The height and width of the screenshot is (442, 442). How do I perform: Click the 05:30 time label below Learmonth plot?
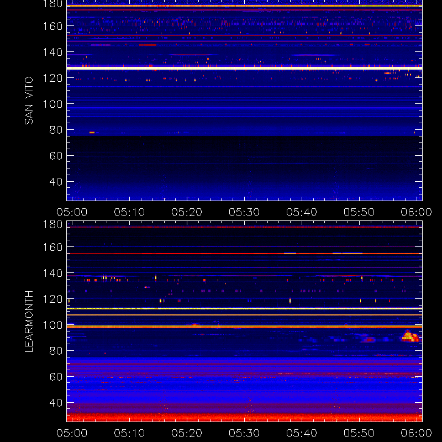(x=244, y=433)
